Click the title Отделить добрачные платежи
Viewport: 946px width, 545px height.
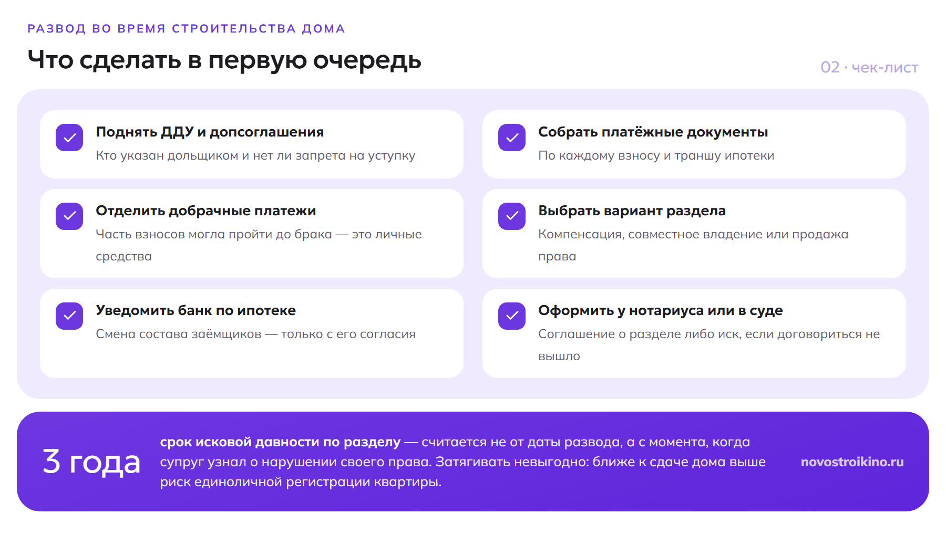206,211
